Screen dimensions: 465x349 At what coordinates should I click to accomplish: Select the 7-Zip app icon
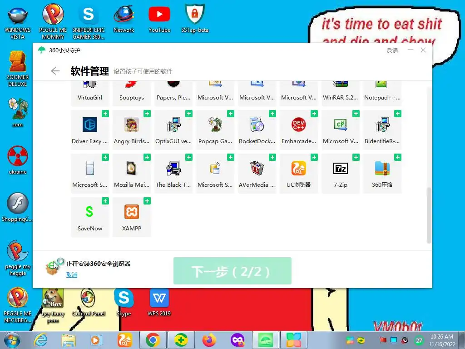pyautogui.click(x=341, y=168)
